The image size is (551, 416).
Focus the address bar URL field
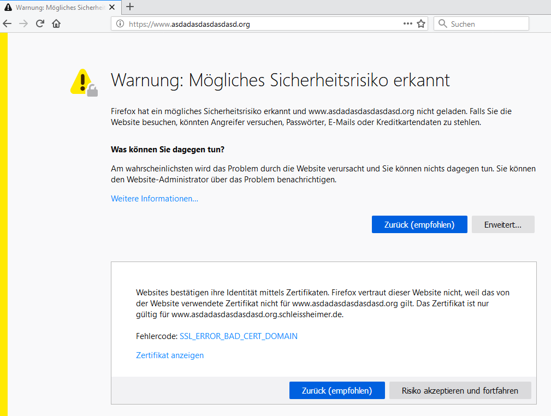tap(262, 24)
